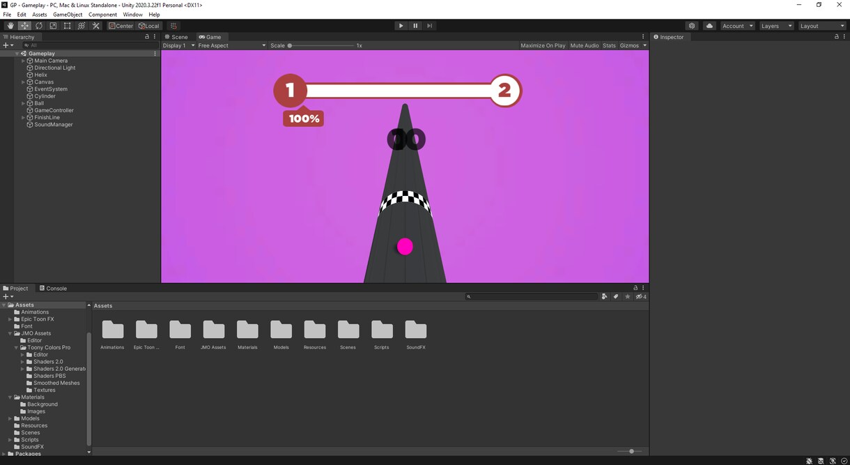The width and height of the screenshot is (850, 465).
Task: Toggle Mute Audio
Action: 585,45
